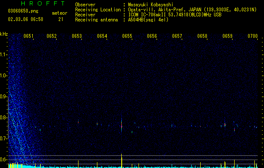Click the tallest yellow power spike before 0655

(122, 160)
